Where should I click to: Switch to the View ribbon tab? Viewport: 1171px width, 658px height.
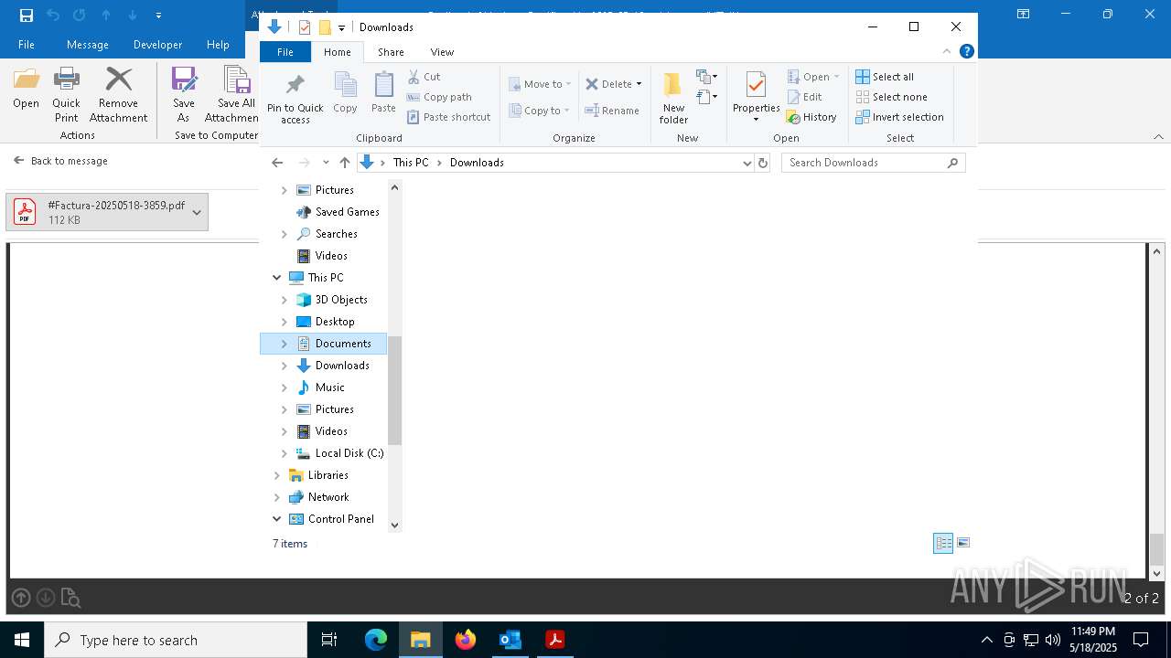[442, 52]
